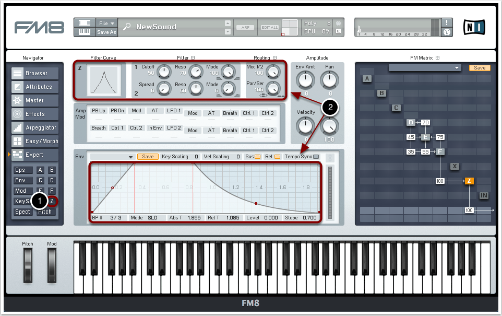Viewport: 502px width, 316px height.
Task: Open the Arpeggiator page in Navigator
Action: (35, 127)
